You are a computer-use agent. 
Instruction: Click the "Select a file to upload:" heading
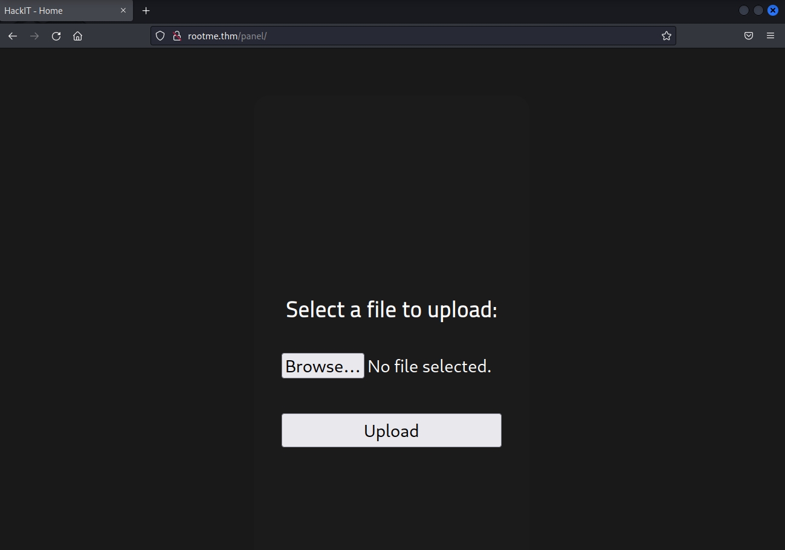[x=392, y=309]
